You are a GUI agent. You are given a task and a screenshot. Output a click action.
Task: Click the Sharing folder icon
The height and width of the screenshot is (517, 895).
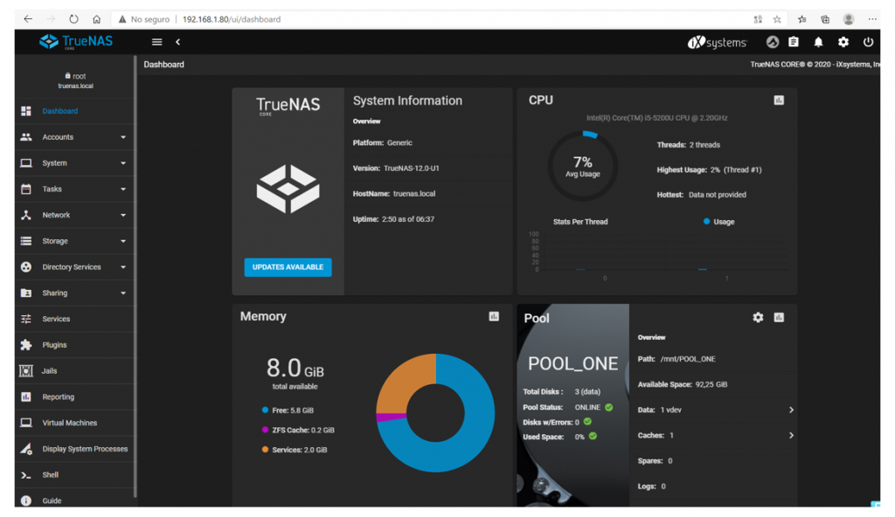coord(26,293)
